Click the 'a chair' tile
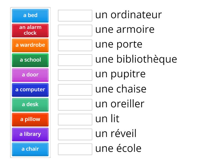221x165 pixels. coord(30,149)
